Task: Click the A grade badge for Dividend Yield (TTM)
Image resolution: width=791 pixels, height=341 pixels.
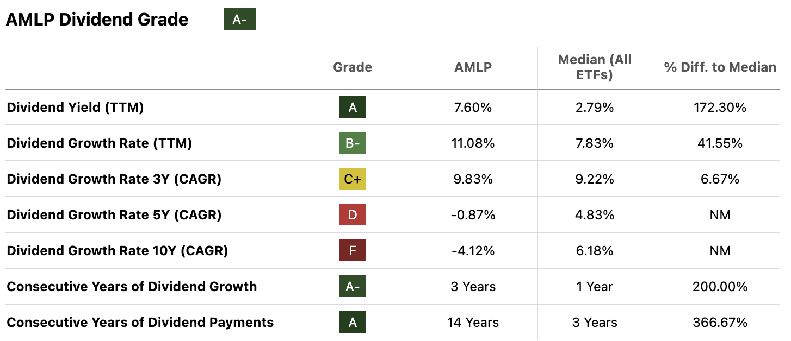Action: click(353, 108)
